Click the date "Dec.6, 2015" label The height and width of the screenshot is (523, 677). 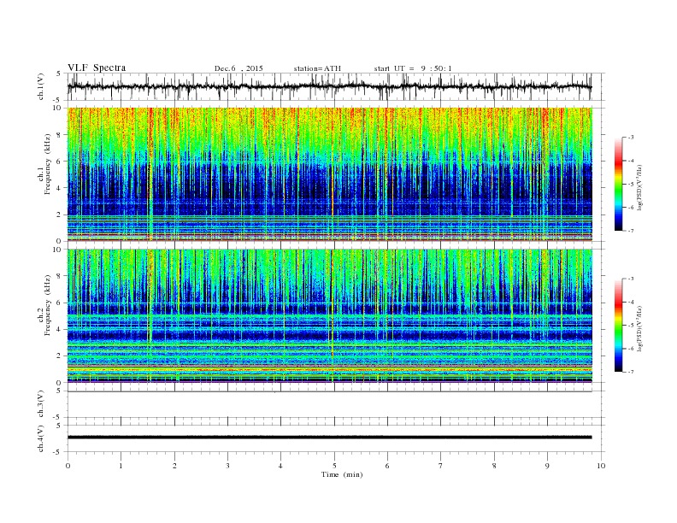point(238,68)
